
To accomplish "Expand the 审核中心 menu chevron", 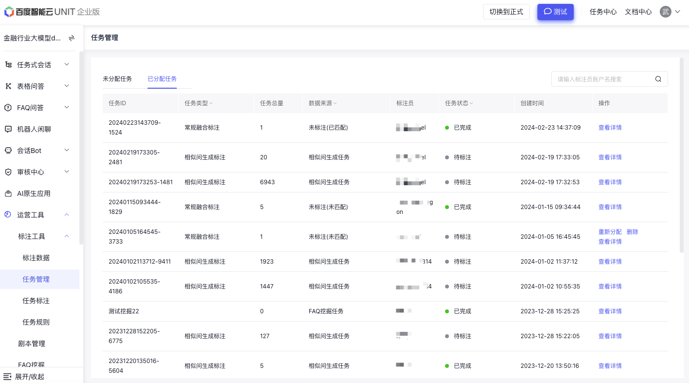I will pos(67,172).
